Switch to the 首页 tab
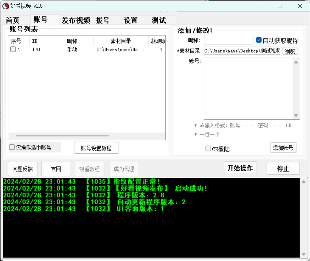 [13, 20]
